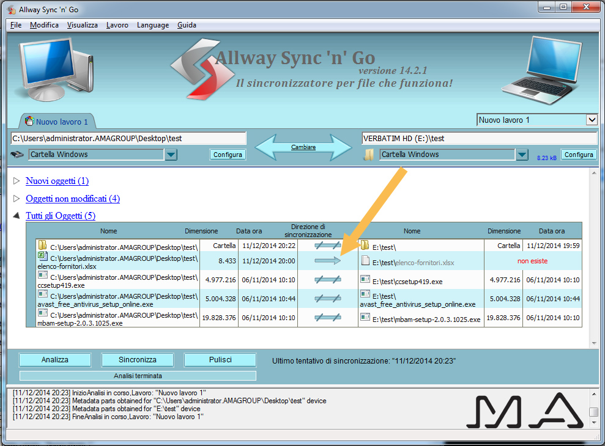Open the Lavoro menu

click(x=117, y=25)
